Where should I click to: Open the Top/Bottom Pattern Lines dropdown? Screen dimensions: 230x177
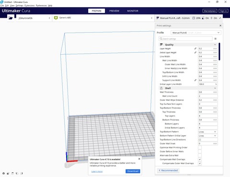coord(207,132)
